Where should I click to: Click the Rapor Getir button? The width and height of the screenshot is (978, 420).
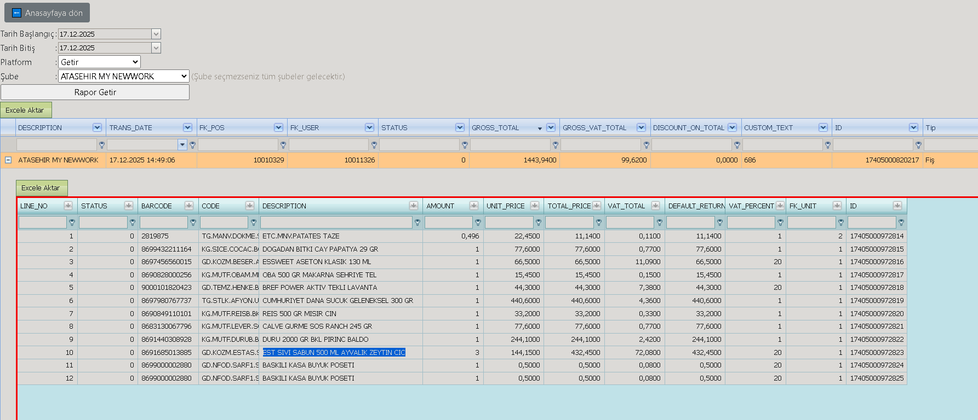tap(95, 92)
